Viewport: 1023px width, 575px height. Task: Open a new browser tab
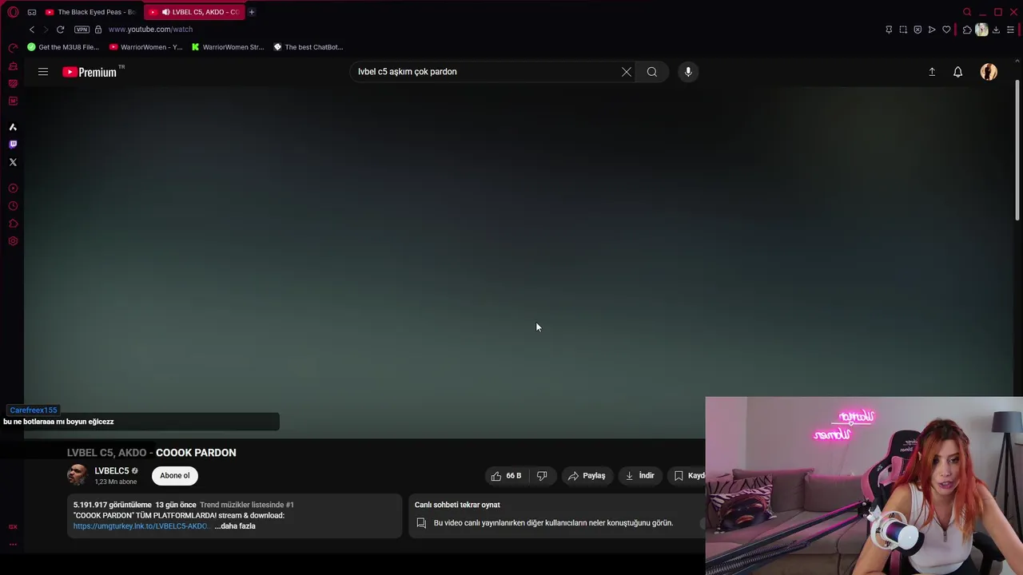(252, 12)
